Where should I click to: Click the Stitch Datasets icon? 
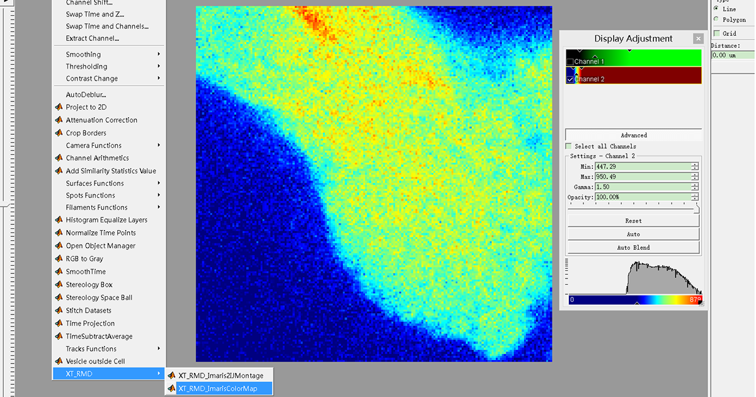click(x=59, y=311)
